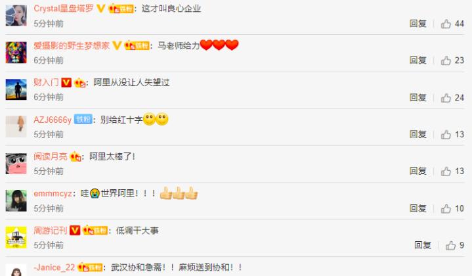Click the 铁粉 badge beside AZJ6666y
Viewport: 472px width, 276px height.
[83, 120]
